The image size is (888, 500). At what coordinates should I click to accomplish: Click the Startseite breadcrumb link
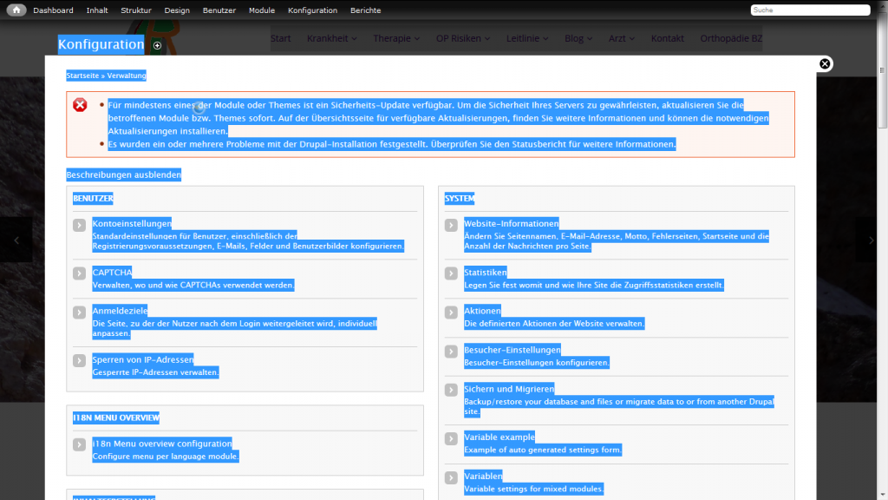82,76
